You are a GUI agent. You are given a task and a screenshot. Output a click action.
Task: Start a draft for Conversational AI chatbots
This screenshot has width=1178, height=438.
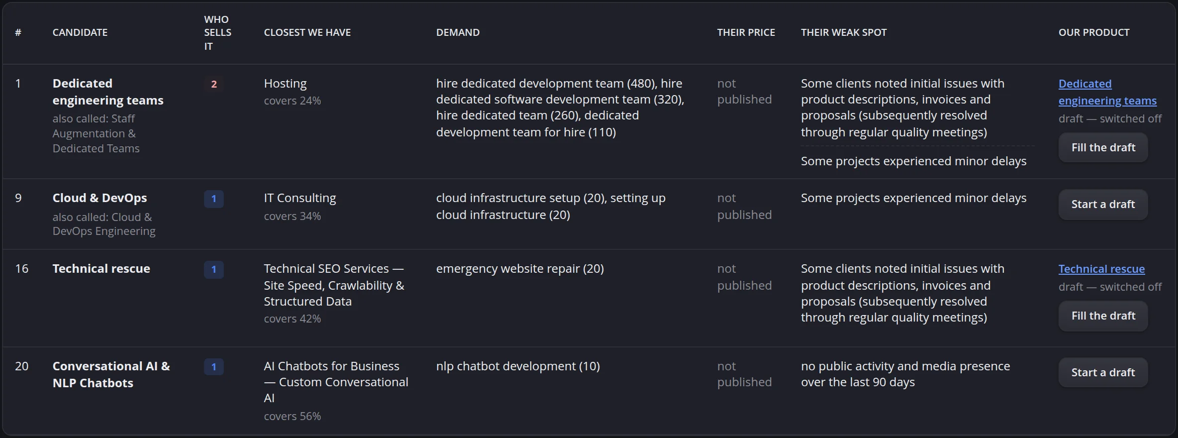pos(1103,372)
